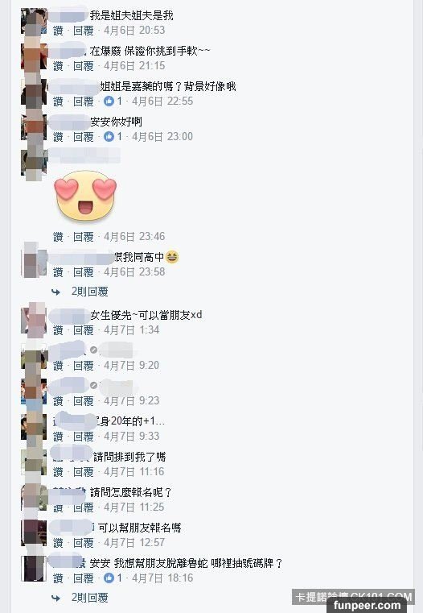Like the comment 我是姐夫姐夫是我
Image resolution: width=423 pixels, height=613 pixels.
[x=58, y=31]
